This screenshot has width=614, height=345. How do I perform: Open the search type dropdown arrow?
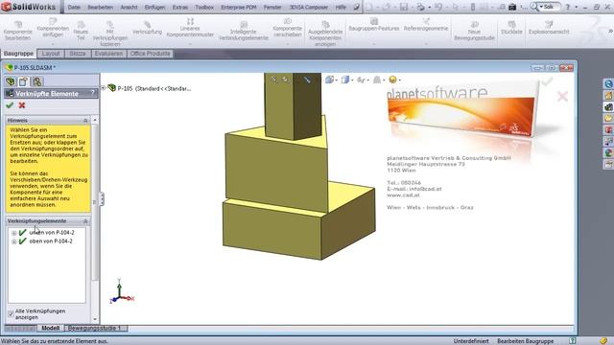541,7
